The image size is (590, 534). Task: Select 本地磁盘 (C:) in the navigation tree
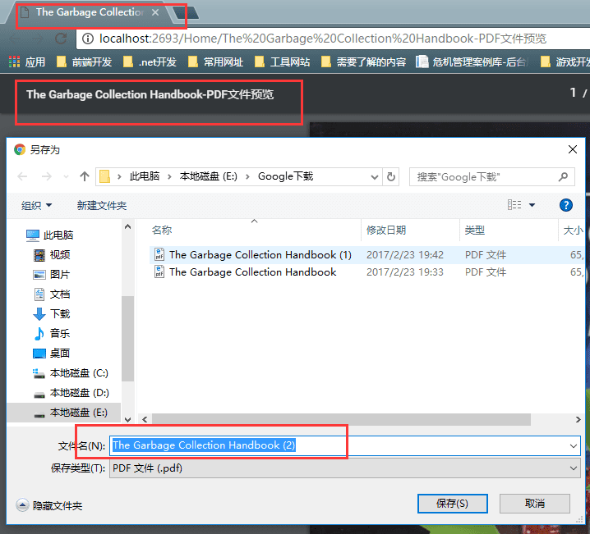[x=71, y=373]
